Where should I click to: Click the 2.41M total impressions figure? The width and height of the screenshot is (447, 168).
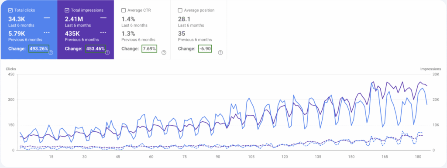click(x=74, y=19)
